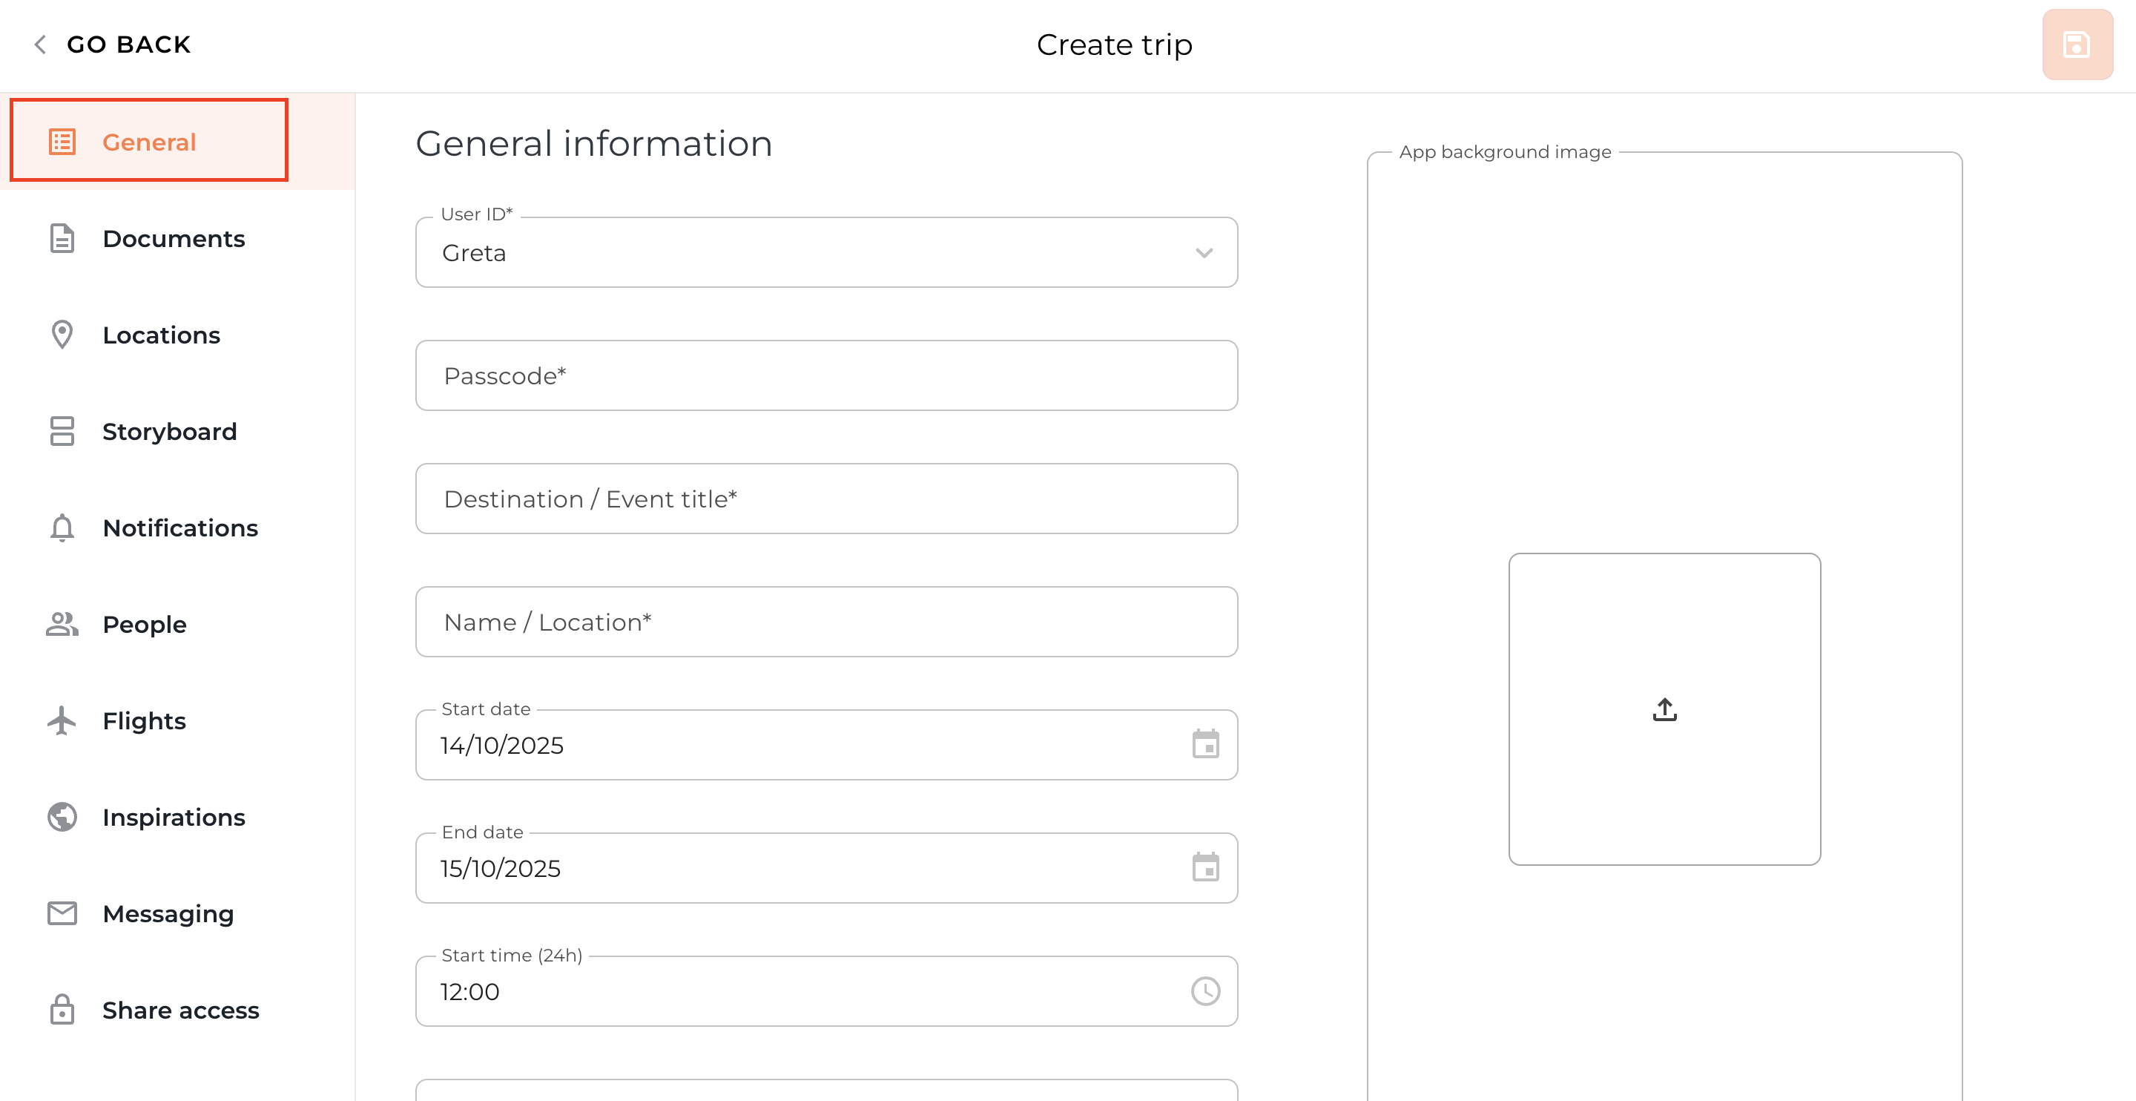Click the Notifications bell icon
The width and height of the screenshot is (2136, 1101).
pyautogui.click(x=62, y=528)
